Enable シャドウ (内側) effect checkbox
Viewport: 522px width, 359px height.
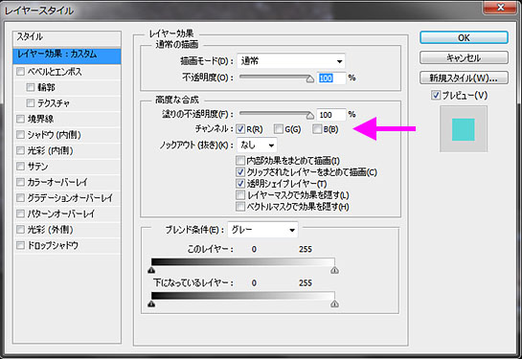(21, 134)
